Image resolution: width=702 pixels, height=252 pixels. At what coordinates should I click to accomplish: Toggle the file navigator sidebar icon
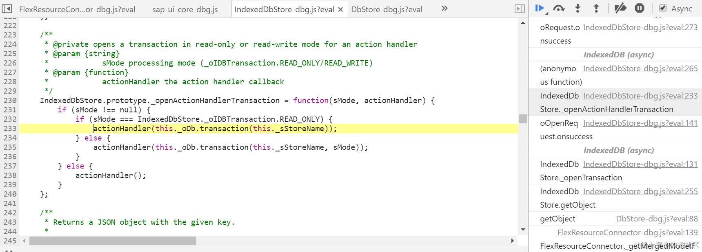click(7, 9)
